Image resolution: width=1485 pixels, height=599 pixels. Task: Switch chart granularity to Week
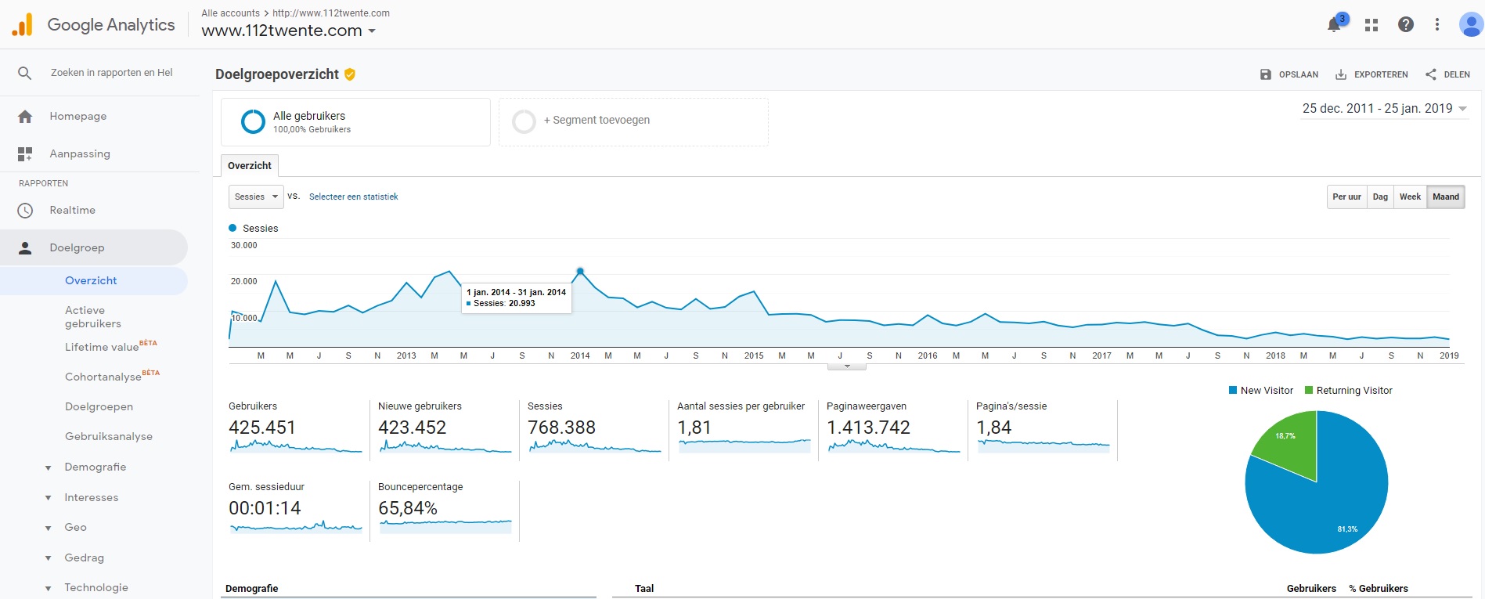point(1410,197)
